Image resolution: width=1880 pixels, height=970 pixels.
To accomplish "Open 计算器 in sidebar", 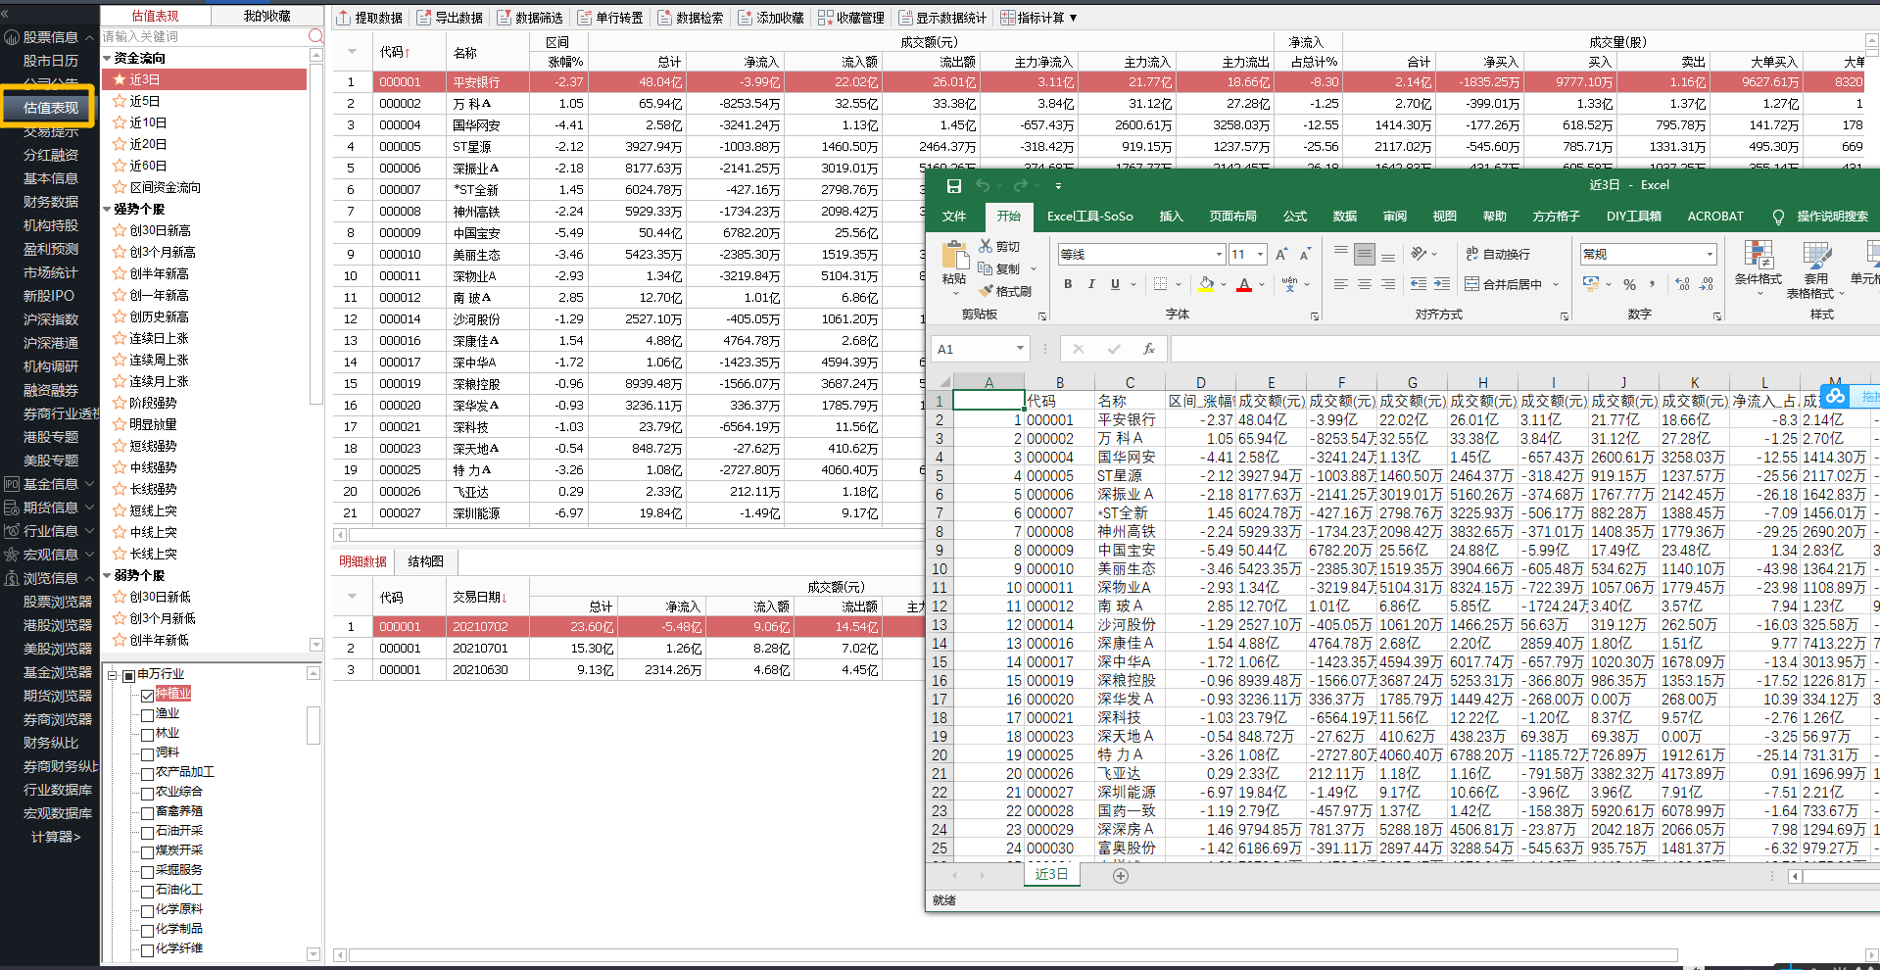I will coord(56,837).
